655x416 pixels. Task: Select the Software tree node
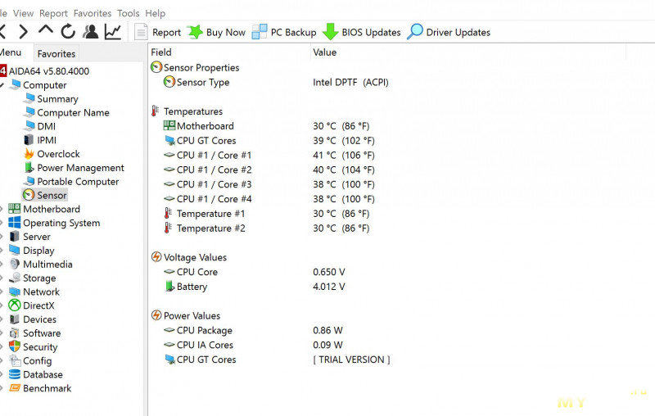point(42,333)
